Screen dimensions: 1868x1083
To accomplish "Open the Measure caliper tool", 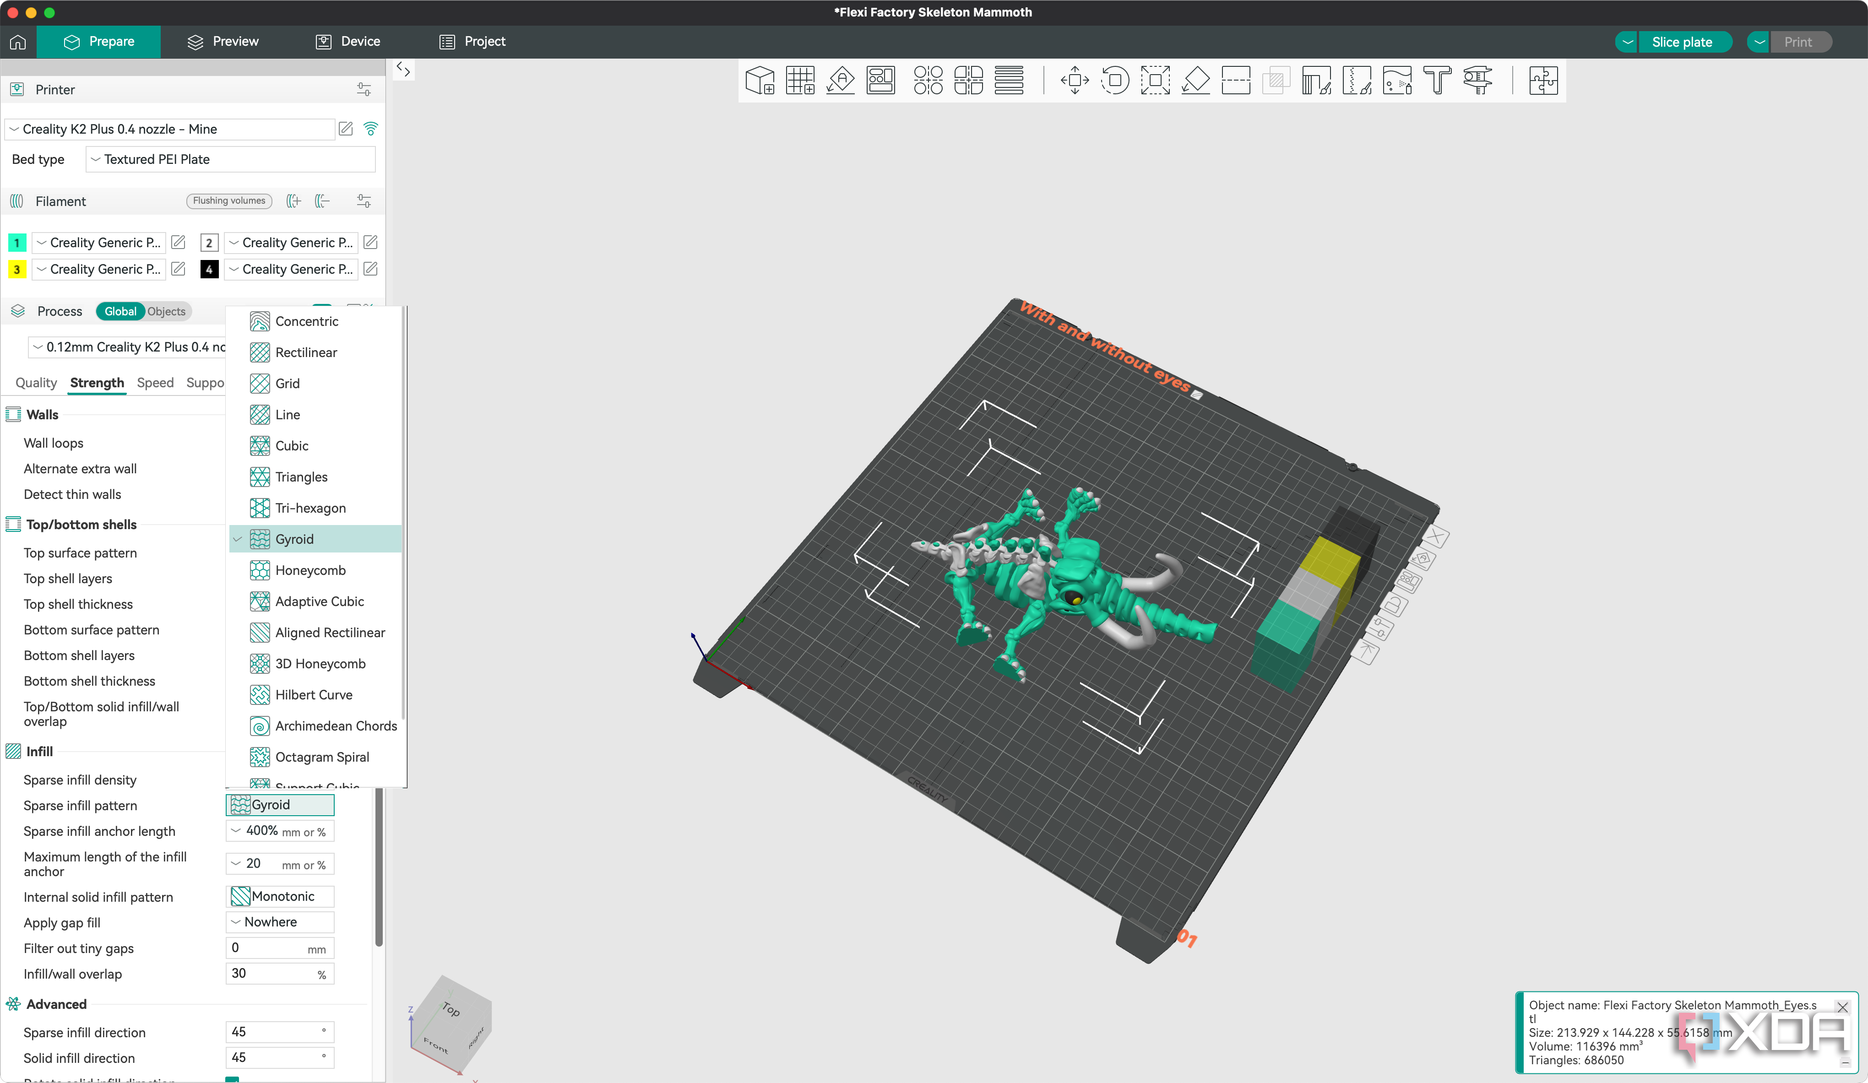I will [1477, 80].
